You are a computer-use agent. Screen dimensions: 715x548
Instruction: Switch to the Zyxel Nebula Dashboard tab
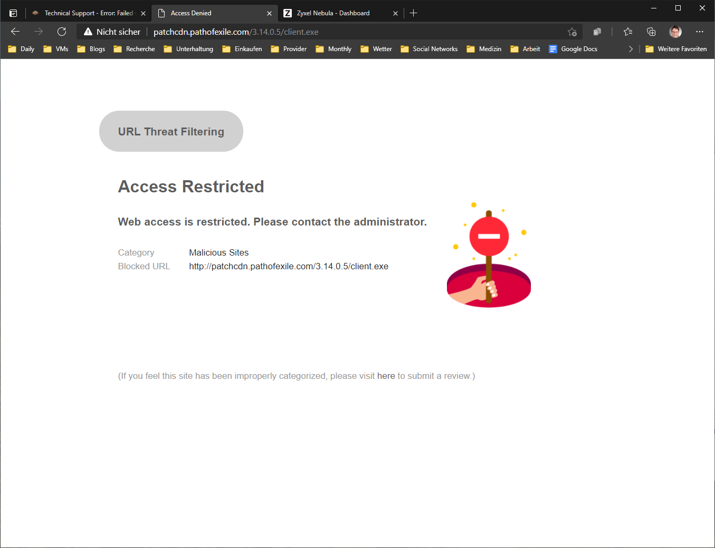pyautogui.click(x=332, y=13)
